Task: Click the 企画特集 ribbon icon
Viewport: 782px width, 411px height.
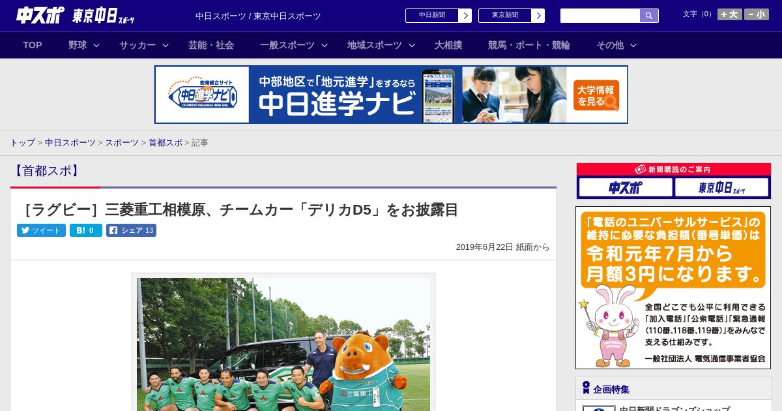Action: point(586,388)
